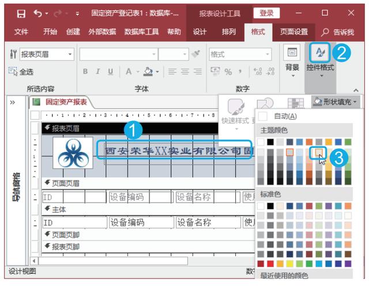Toggle bold formatting
369x286 pixels.
[x=85, y=71]
